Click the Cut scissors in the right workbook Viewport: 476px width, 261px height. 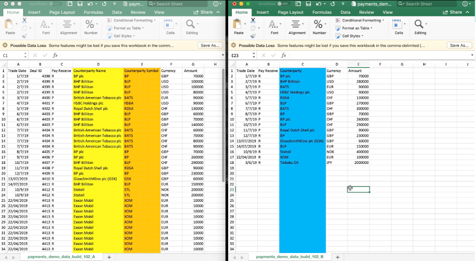[x=253, y=20]
